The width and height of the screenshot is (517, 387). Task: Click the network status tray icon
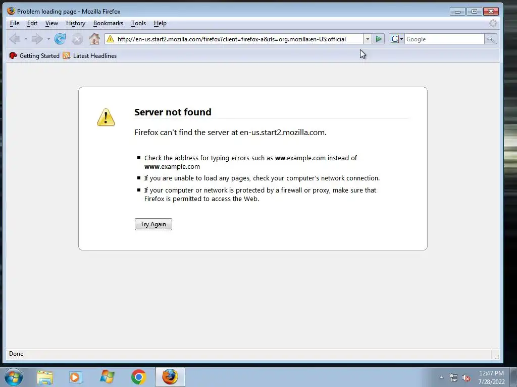(x=454, y=378)
